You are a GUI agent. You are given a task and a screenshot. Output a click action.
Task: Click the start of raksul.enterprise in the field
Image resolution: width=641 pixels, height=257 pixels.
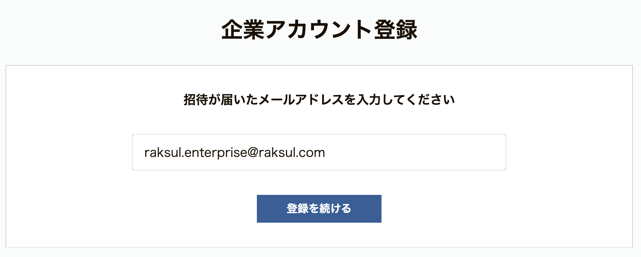[x=145, y=153]
